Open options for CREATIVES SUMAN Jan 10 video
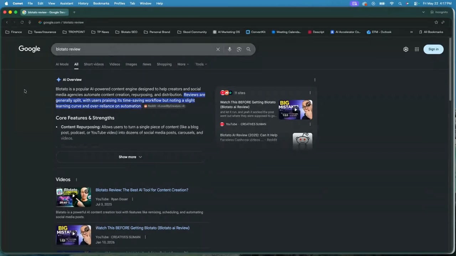 [145, 237]
